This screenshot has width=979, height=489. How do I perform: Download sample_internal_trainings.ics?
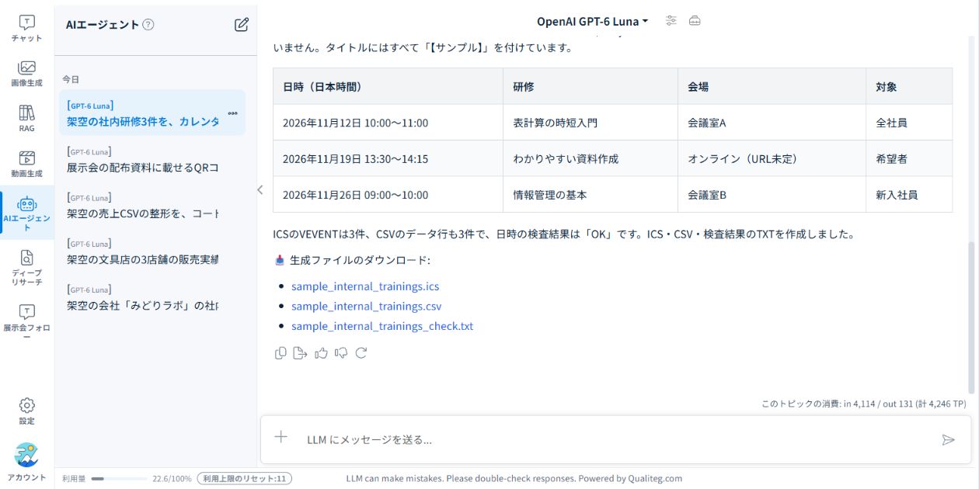click(365, 286)
